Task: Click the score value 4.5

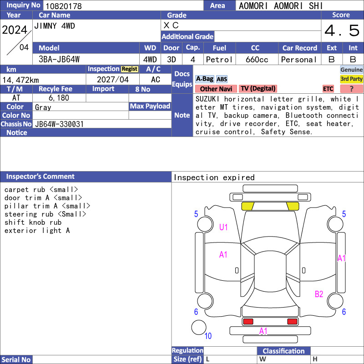Action: [342, 30]
